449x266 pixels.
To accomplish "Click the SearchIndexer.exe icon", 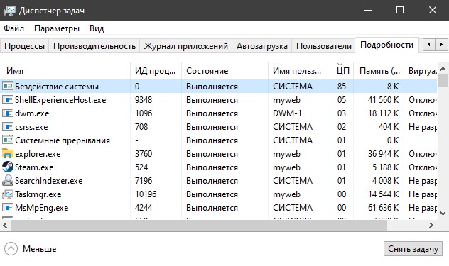I will [7, 180].
